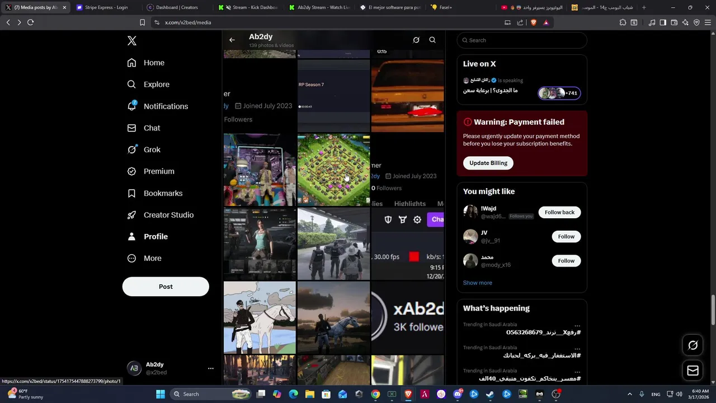Switch to Dashboard | Creators tab
This screenshot has height=403, width=716.
click(177, 7)
